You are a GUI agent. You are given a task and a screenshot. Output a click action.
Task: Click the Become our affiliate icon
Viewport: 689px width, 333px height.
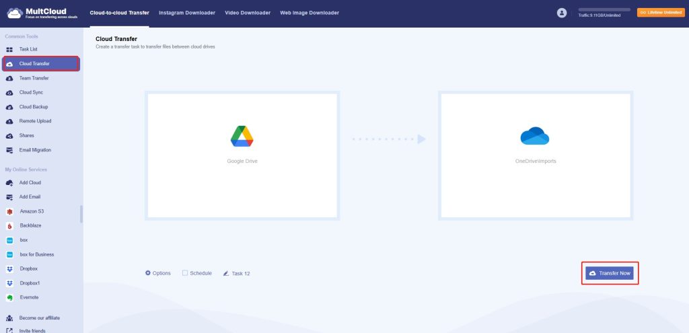(x=9, y=318)
